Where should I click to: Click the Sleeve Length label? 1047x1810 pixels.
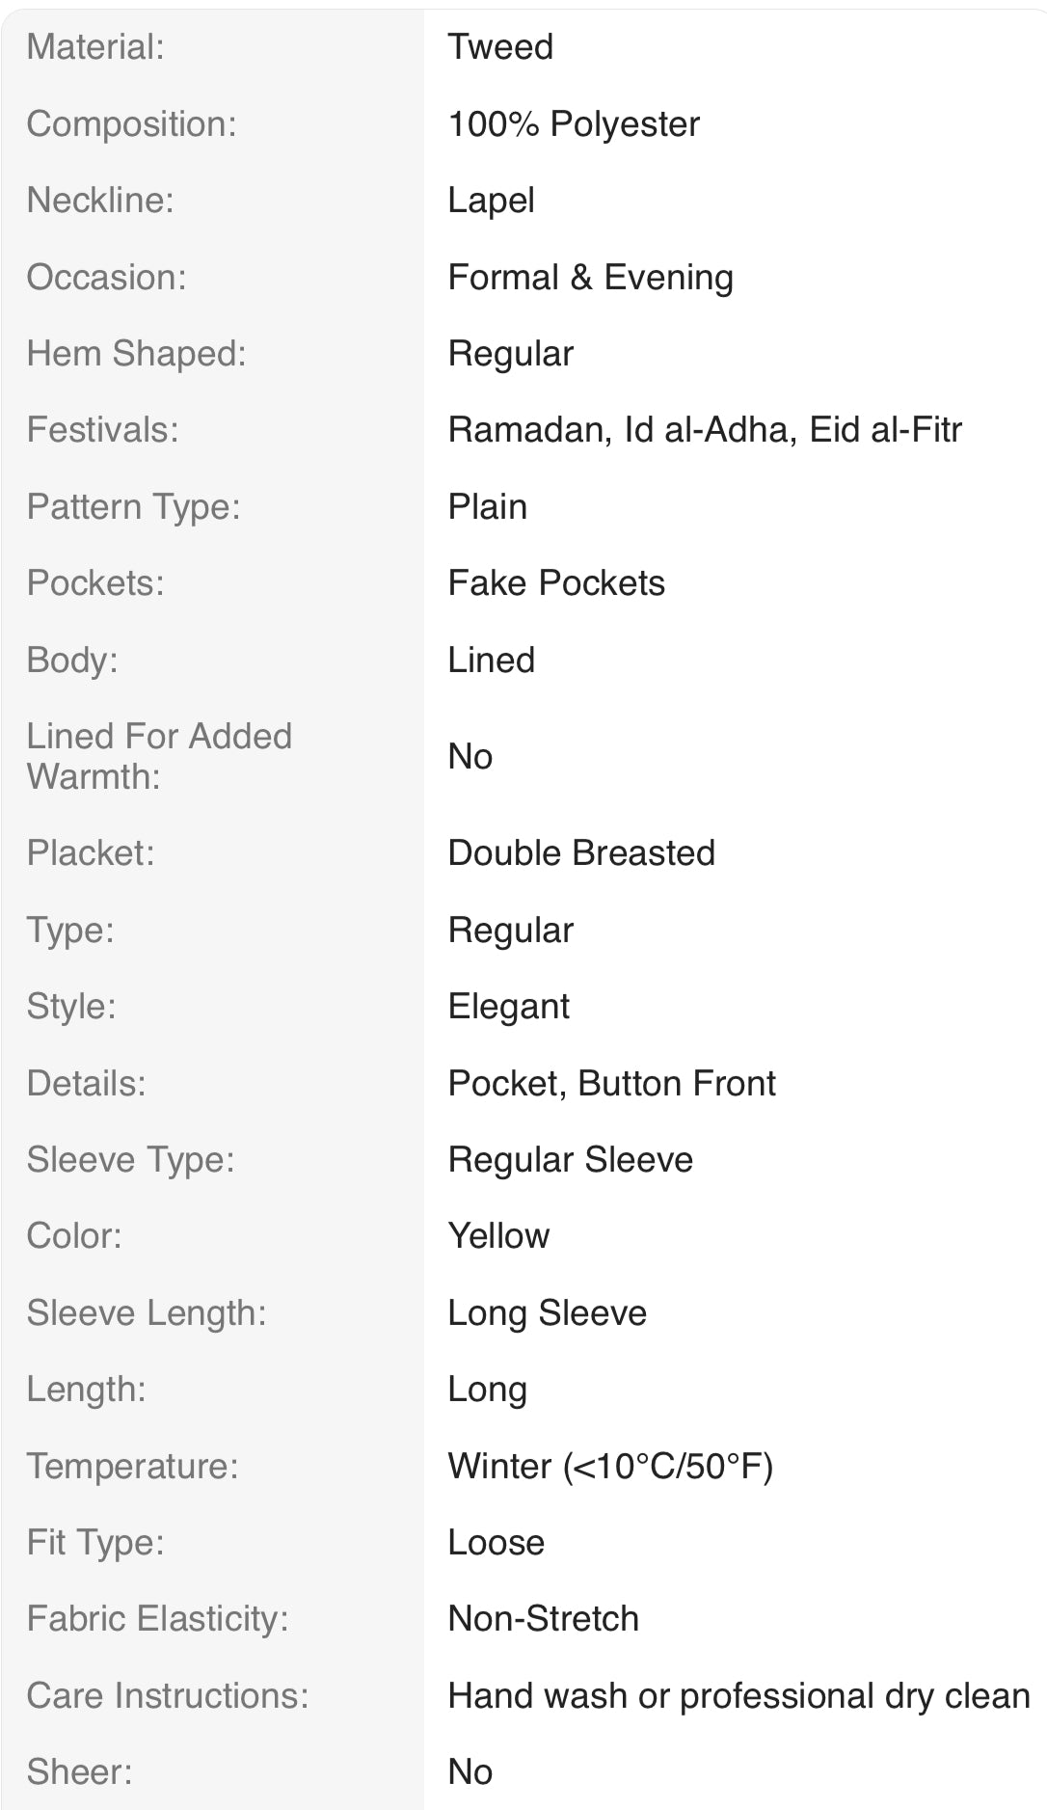pyautogui.click(x=147, y=1313)
